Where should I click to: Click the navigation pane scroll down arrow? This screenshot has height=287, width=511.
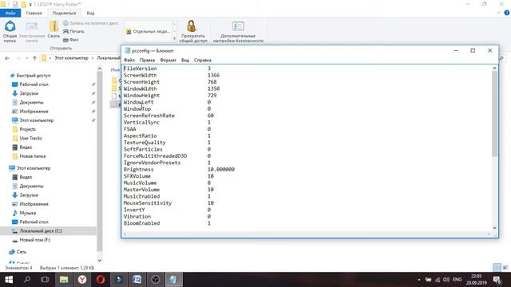click(x=99, y=261)
